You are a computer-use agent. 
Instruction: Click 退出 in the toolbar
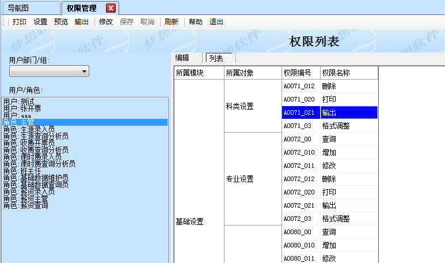pyautogui.click(x=216, y=22)
